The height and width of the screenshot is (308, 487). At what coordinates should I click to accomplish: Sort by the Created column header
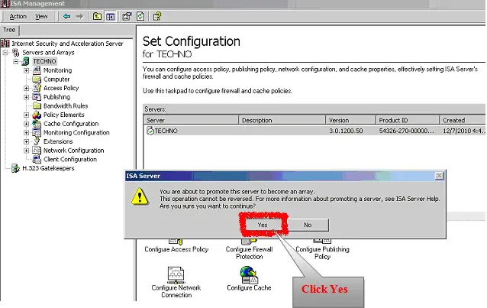[x=463, y=120]
